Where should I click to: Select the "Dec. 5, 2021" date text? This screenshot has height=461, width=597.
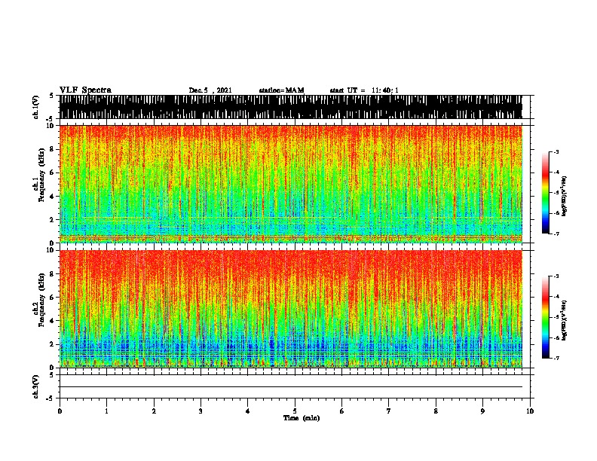(210, 90)
